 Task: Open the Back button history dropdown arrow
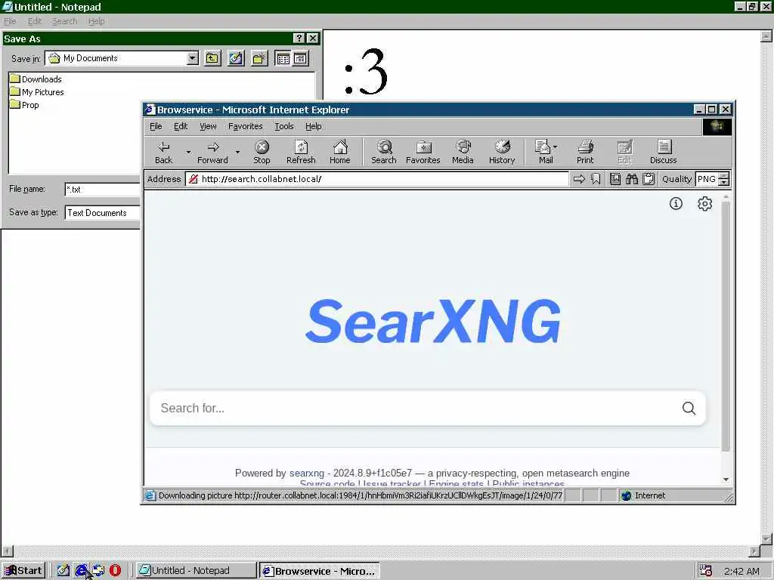tap(188, 152)
